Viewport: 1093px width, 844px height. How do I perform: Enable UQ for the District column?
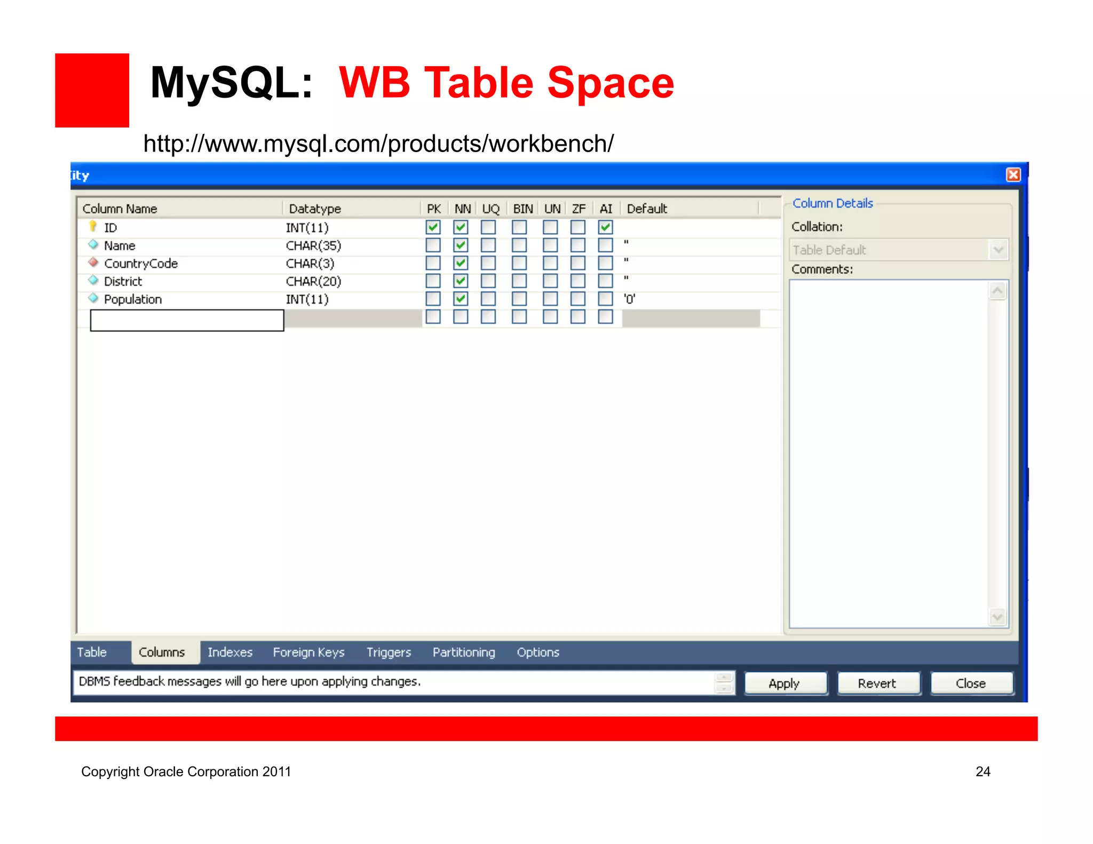click(488, 281)
